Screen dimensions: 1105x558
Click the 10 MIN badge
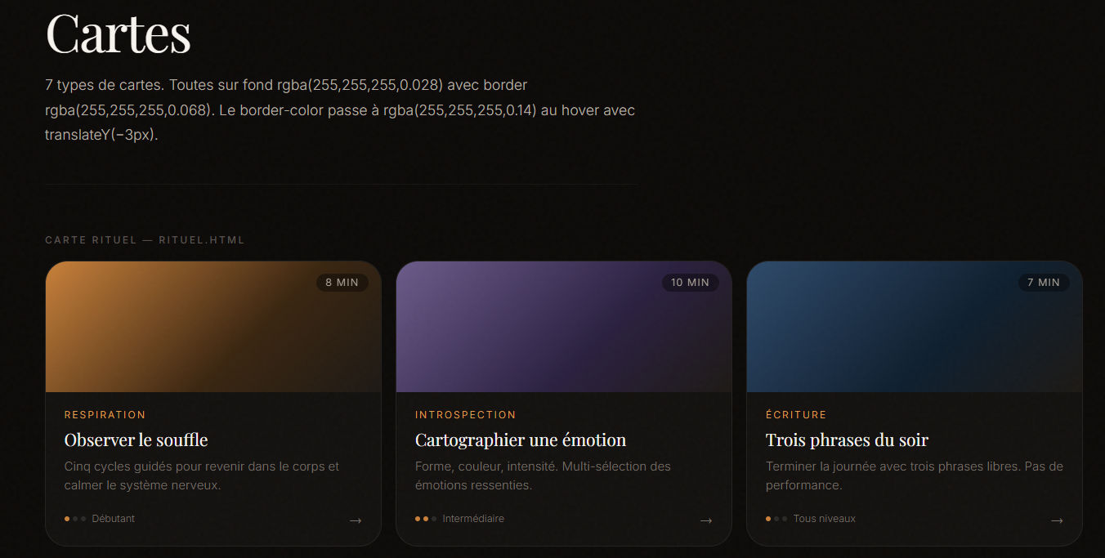coord(690,283)
